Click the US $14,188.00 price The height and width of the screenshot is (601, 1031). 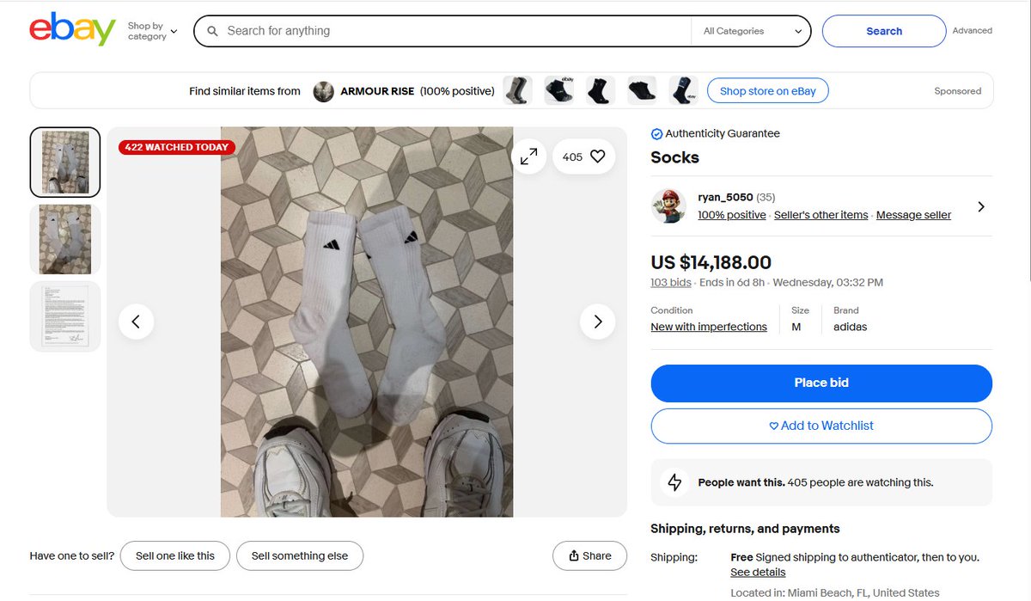pyautogui.click(x=711, y=262)
